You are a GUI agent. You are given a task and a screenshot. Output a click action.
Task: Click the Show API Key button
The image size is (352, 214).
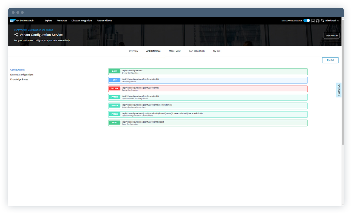pyautogui.click(x=331, y=35)
